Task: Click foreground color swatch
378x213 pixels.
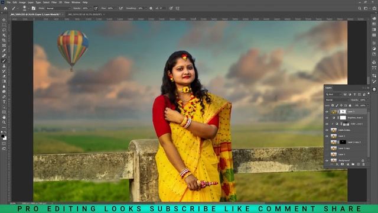Action: 2,137
